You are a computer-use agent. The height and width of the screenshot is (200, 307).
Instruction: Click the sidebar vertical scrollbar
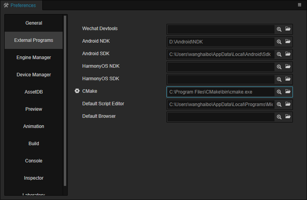[x=65, y=101]
